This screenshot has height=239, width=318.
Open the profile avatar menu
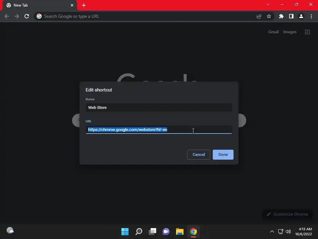click(x=301, y=16)
